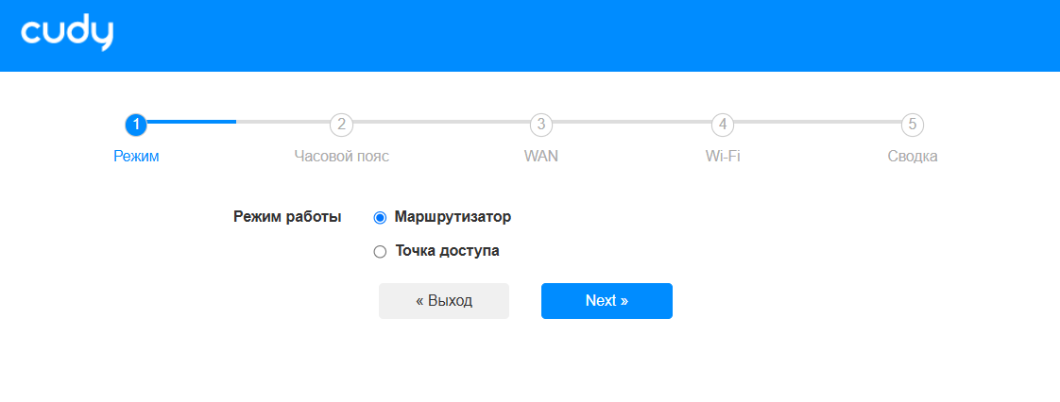Select the Точка доступа radio button
Screen dimensions: 1060x402
point(381,251)
